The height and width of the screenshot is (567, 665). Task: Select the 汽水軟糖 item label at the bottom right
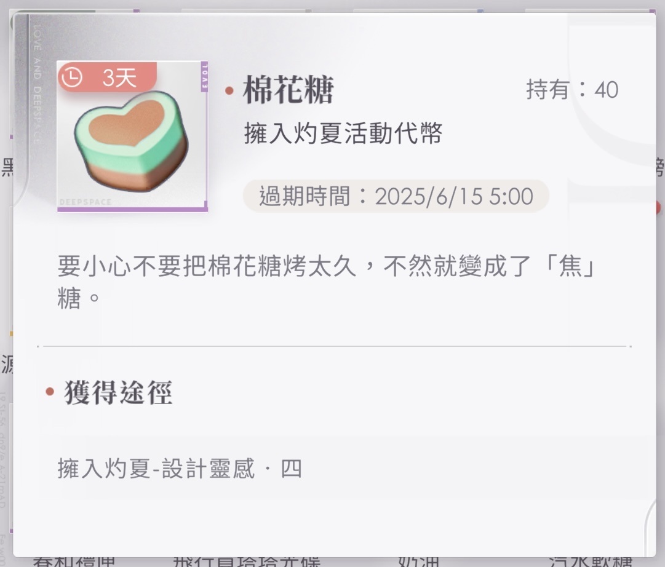(x=591, y=561)
